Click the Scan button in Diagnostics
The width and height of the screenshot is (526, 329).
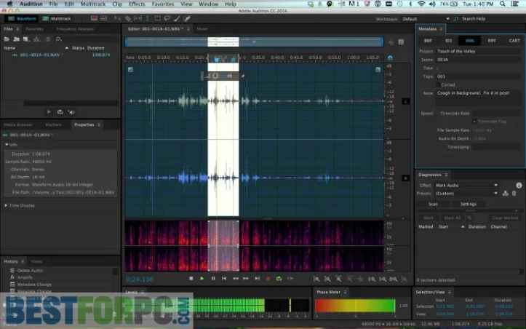[432, 204]
